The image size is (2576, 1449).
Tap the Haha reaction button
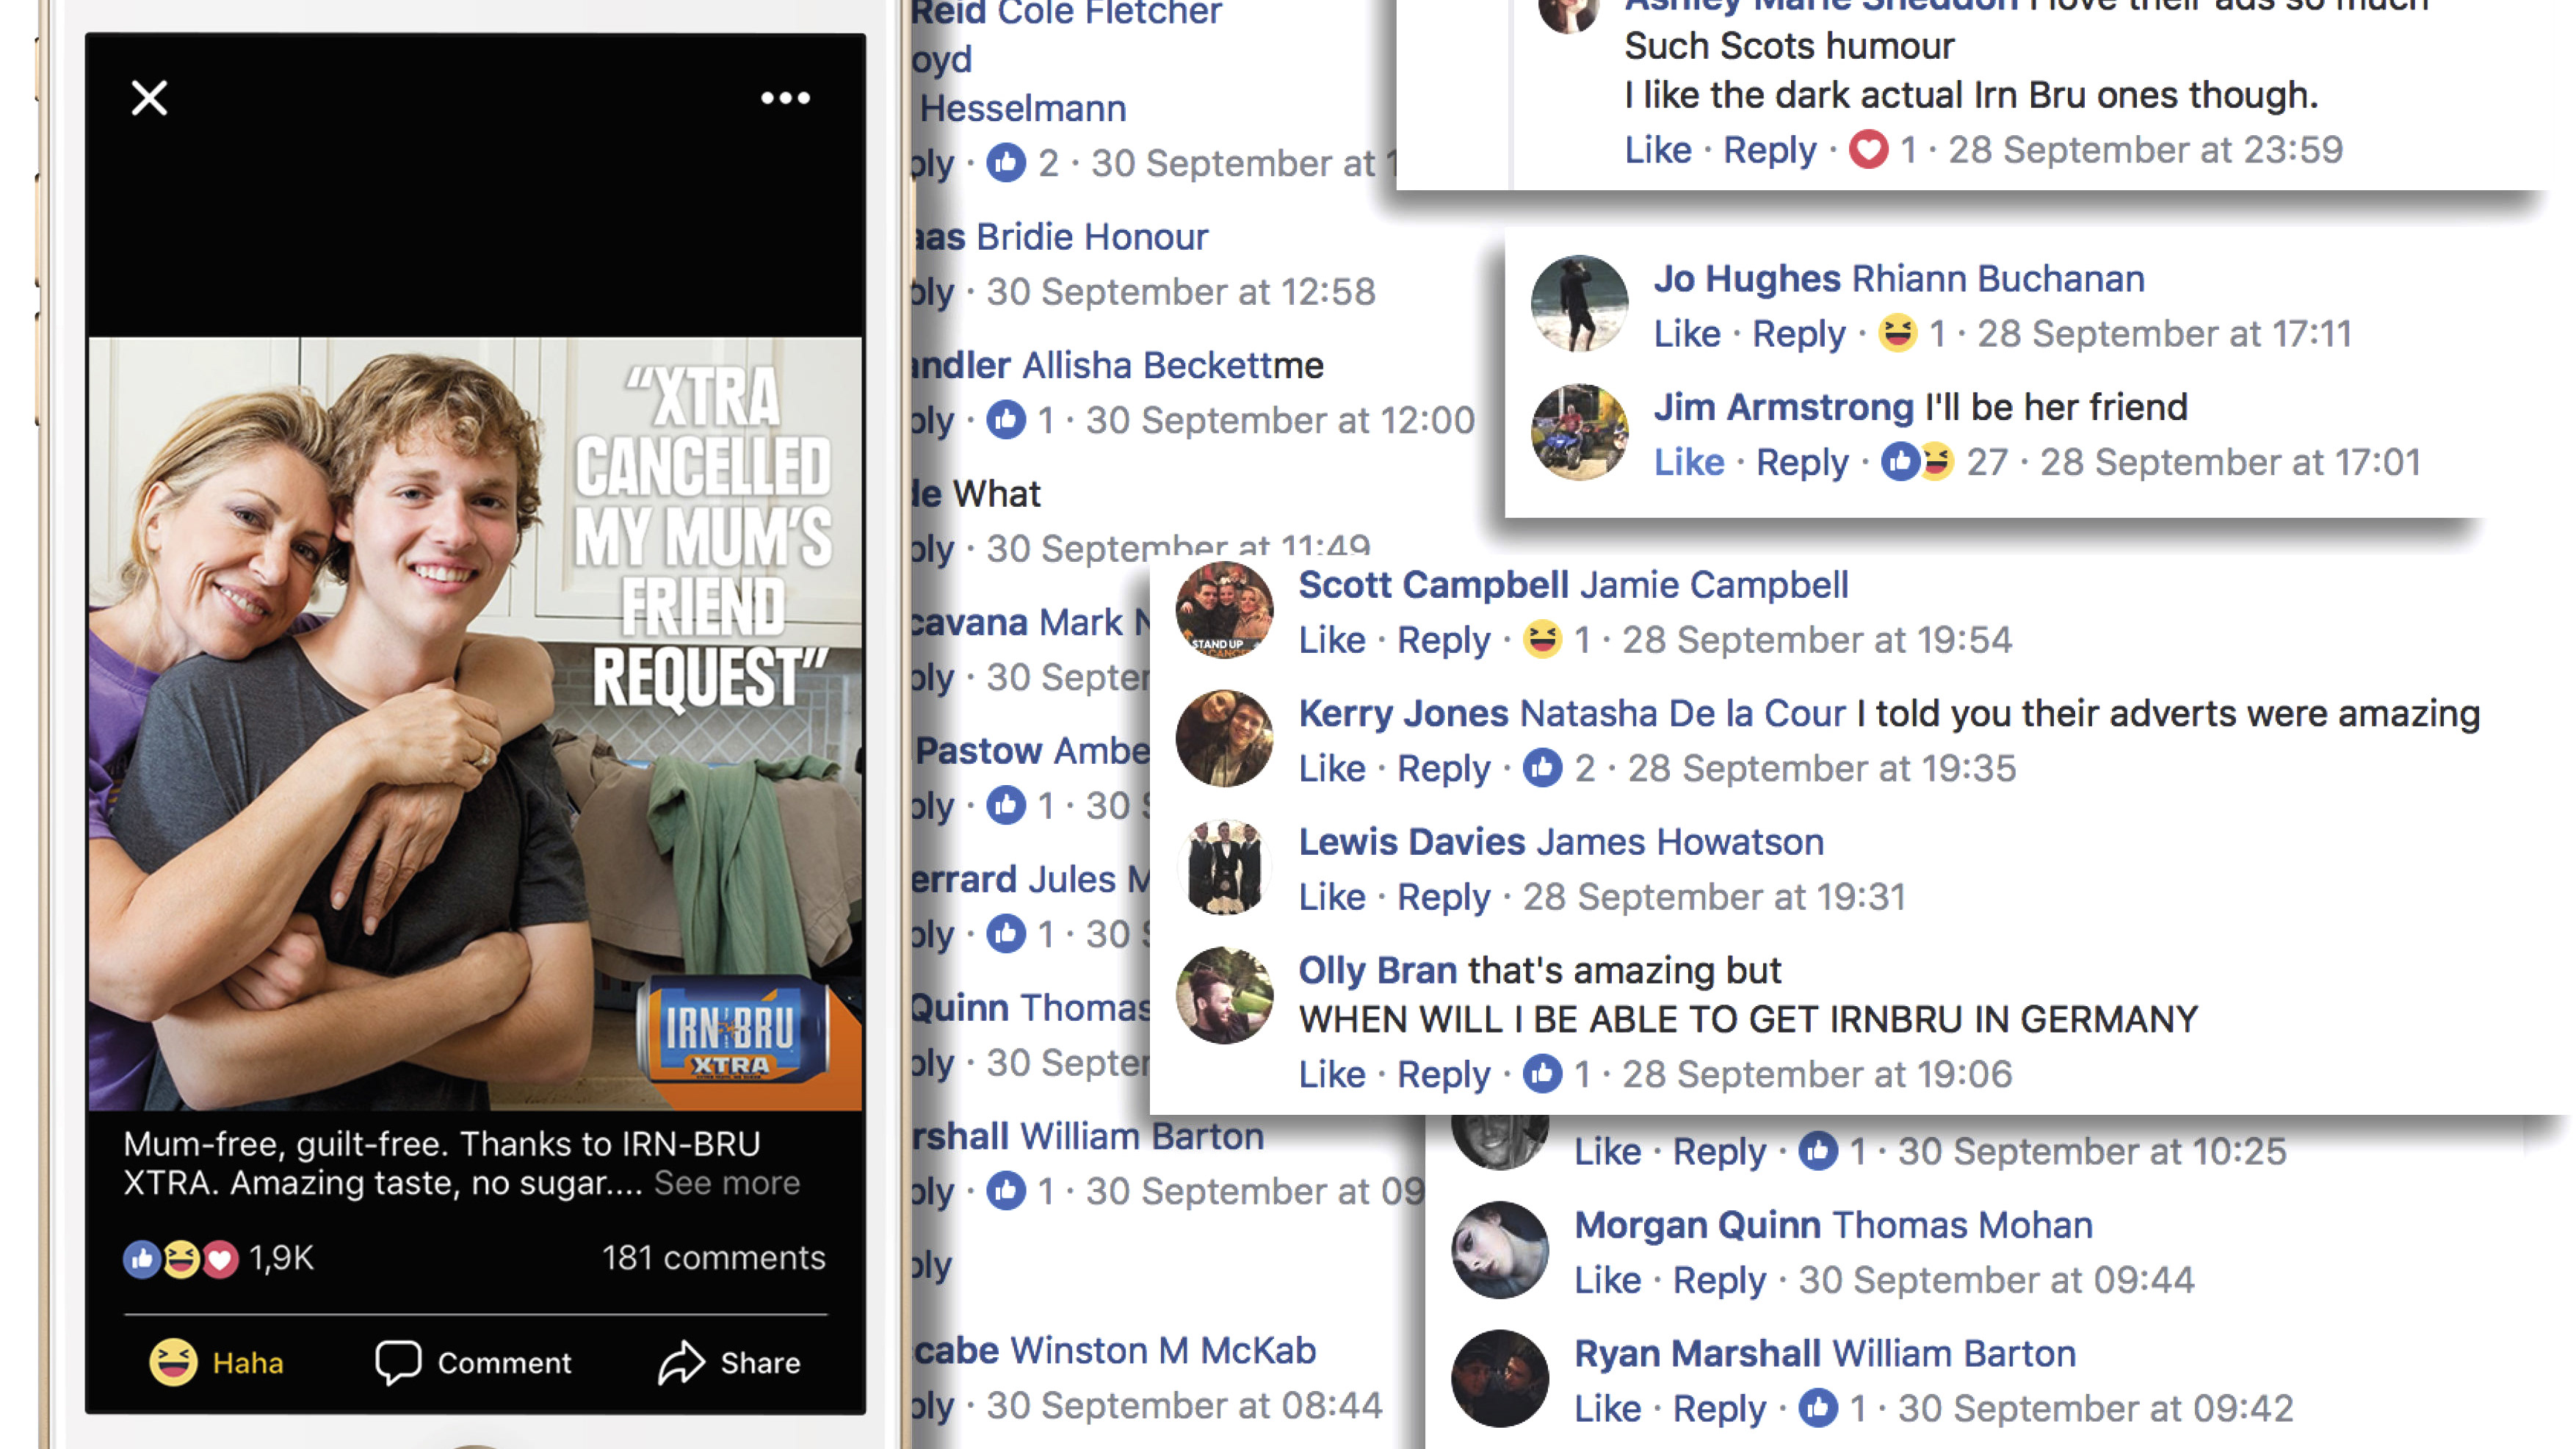pos(216,1362)
